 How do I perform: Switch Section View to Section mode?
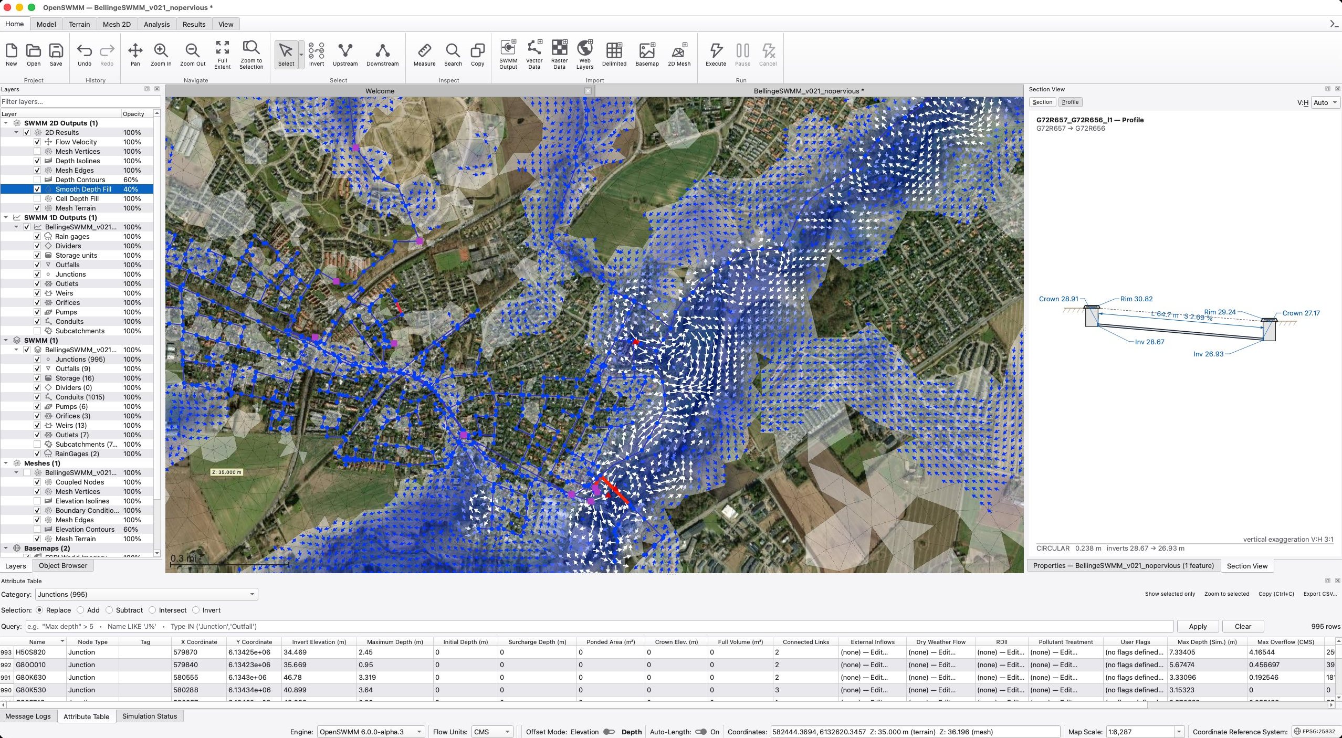click(x=1042, y=102)
